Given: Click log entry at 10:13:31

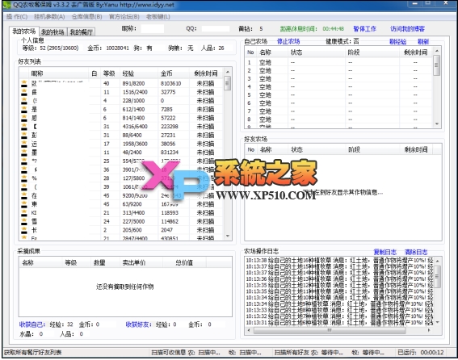Looking at the screenshot, I should tap(340, 323).
